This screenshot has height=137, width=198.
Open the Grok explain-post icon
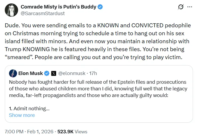click(181, 7)
